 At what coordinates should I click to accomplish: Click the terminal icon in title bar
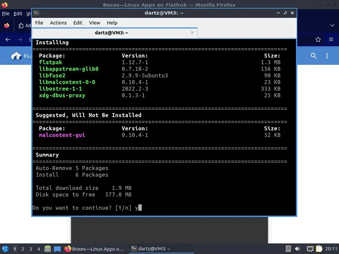click(36, 13)
